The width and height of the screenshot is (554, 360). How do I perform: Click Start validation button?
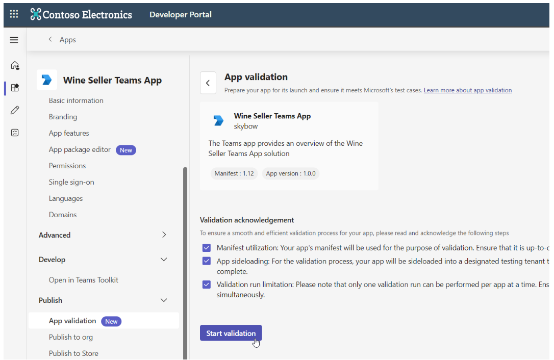pos(231,333)
